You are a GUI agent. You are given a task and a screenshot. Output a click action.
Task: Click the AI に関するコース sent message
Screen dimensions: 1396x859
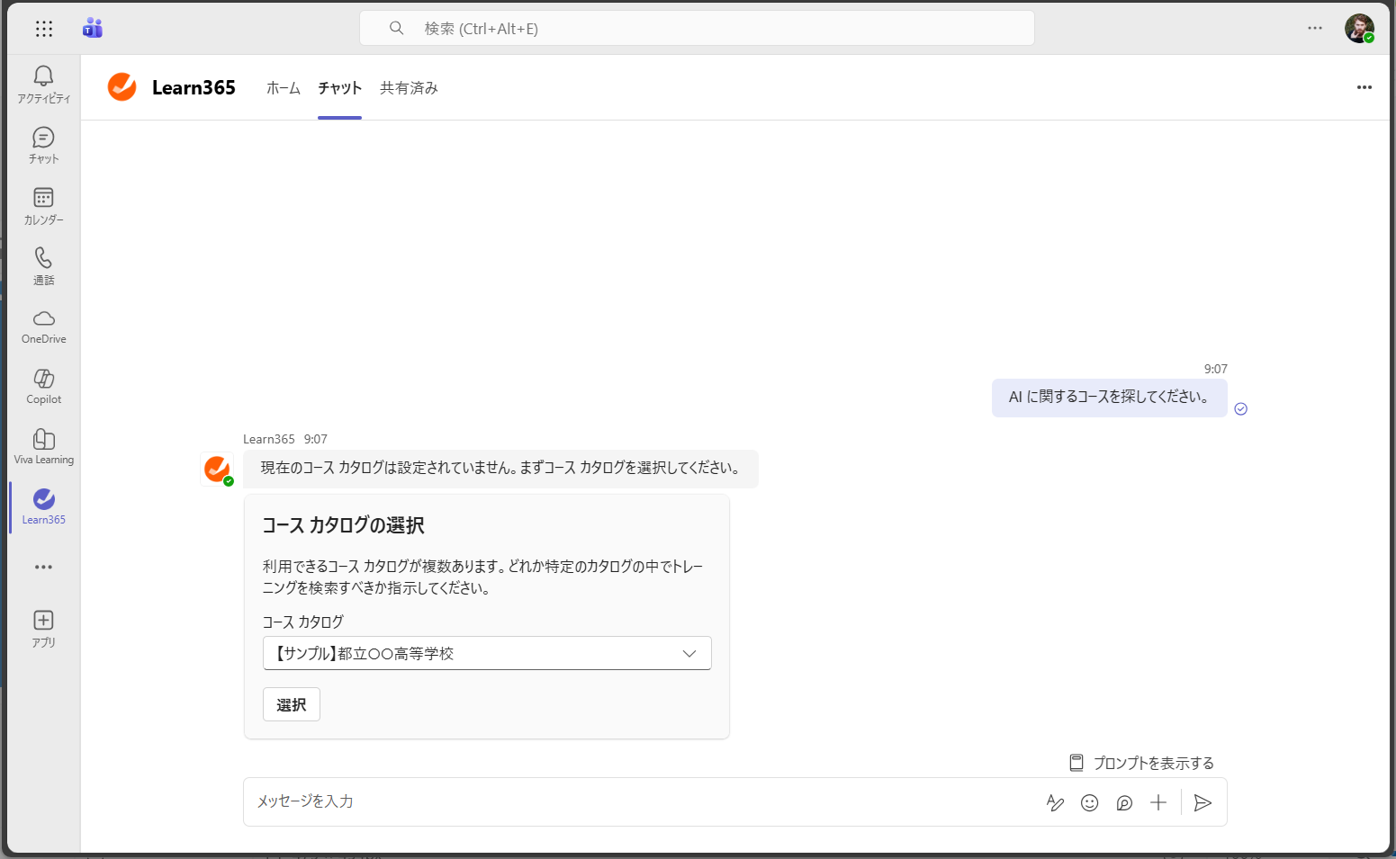click(1109, 398)
